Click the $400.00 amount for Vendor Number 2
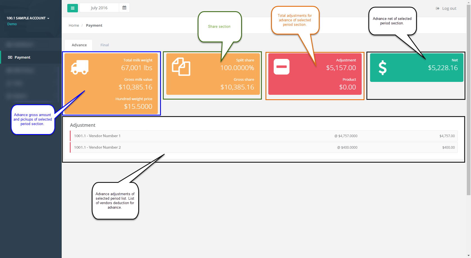This screenshot has width=471, height=258. (x=449, y=148)
